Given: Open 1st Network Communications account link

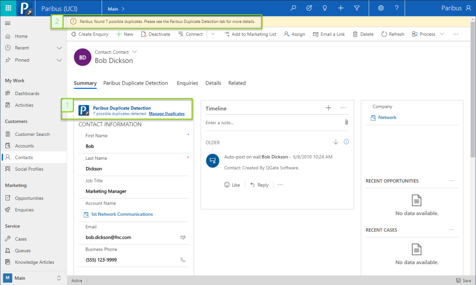Looking at the screenshot, I should coord(122,214).
